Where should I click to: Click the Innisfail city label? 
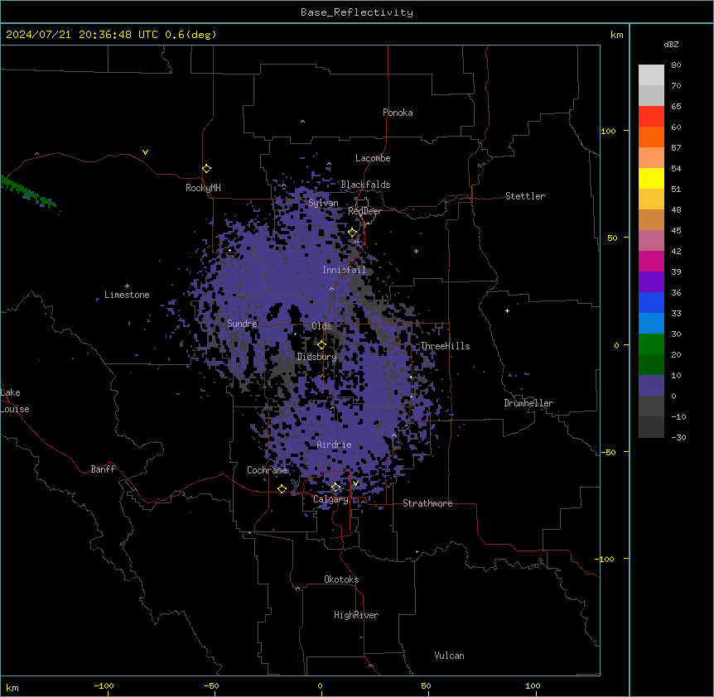(344, 270)
